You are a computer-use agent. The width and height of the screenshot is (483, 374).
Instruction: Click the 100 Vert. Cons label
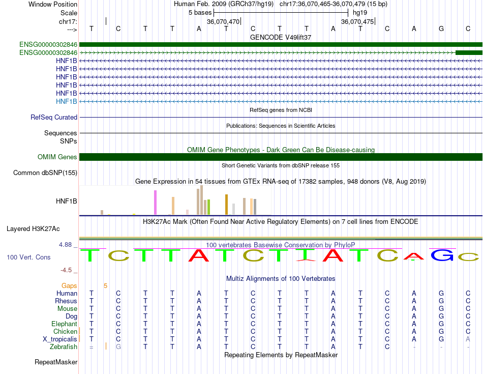point(28,257)
